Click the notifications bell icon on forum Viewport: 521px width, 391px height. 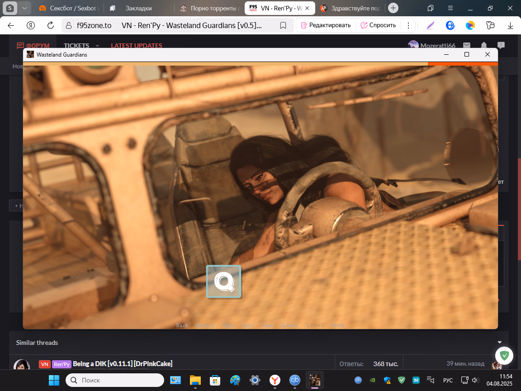(484, 45)
